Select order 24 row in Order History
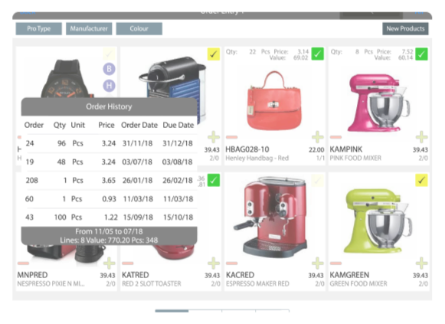The height and width of the screenshot is (324, 445). click(110, 143)
